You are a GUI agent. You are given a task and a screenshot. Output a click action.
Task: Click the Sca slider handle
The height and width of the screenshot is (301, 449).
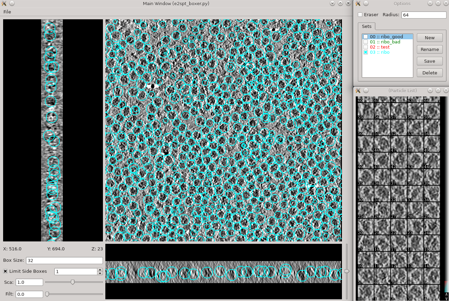[73, 282]
